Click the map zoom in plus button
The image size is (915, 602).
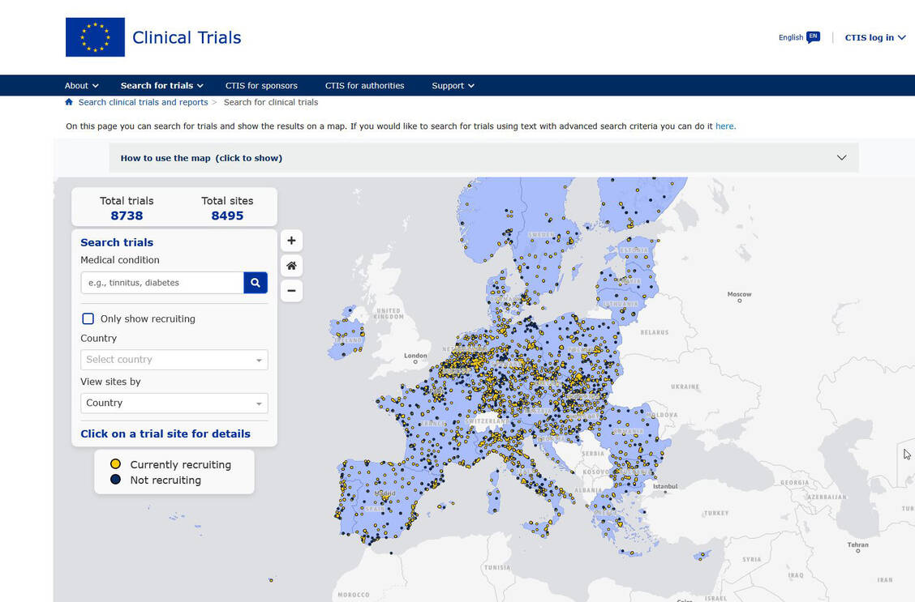coord(291,241)
